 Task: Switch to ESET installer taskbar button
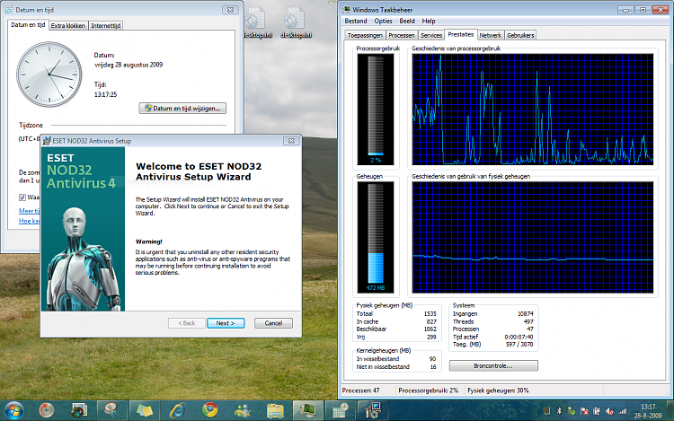[x=373, y=411]
